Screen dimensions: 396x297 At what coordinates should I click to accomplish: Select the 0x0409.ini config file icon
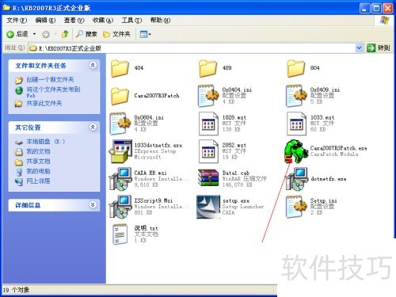pos(296,96)
